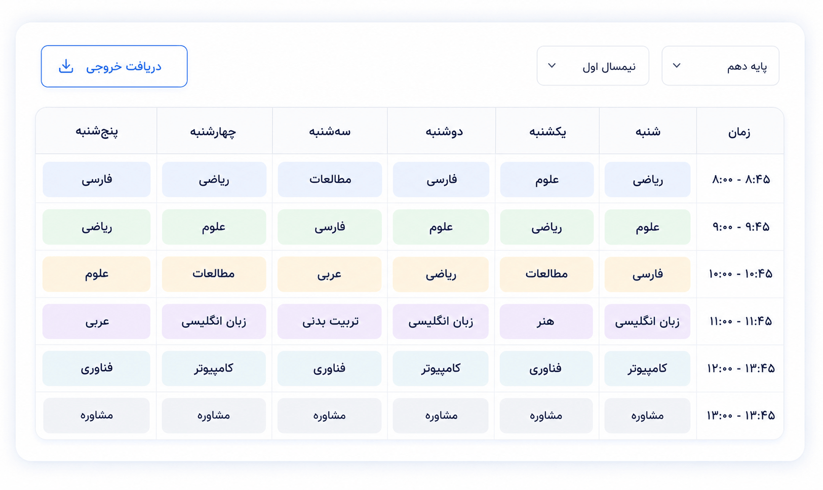Click the chevron arrow in پایه دهم dropdown
823x490 pixels.
coord(677,66)
